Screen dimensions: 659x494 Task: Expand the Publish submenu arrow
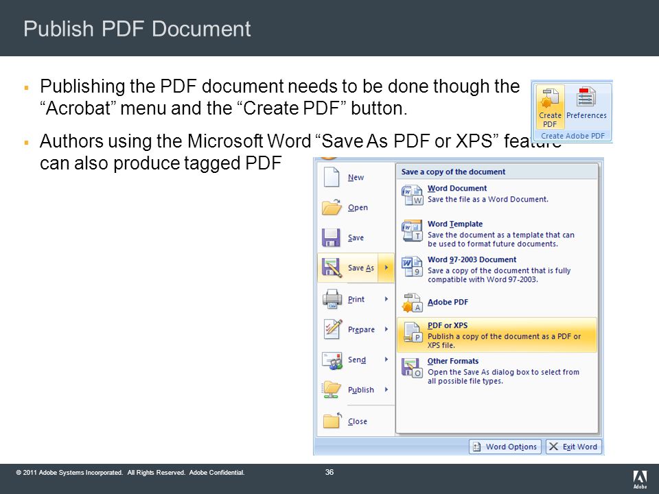coord(386,390)
